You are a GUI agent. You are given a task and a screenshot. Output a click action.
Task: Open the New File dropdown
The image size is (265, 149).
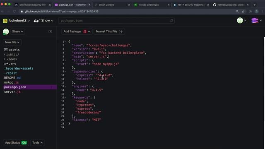click(12, 42)
